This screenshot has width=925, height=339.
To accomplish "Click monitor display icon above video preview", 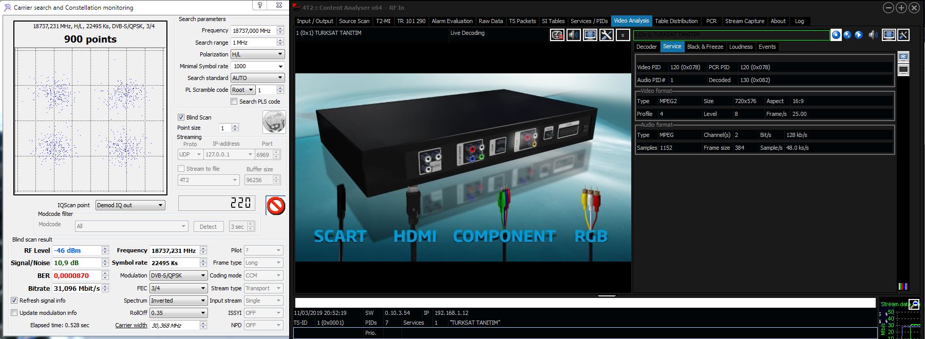I will [590, 35].
